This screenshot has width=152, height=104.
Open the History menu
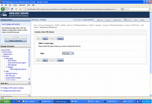[x=15, y=5]
